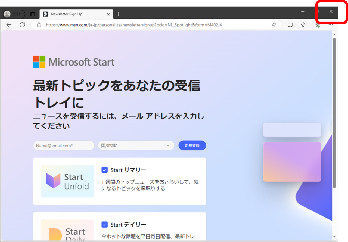Click the 最新トピックをあなたの受信トレイに heading

pos(117,94)
